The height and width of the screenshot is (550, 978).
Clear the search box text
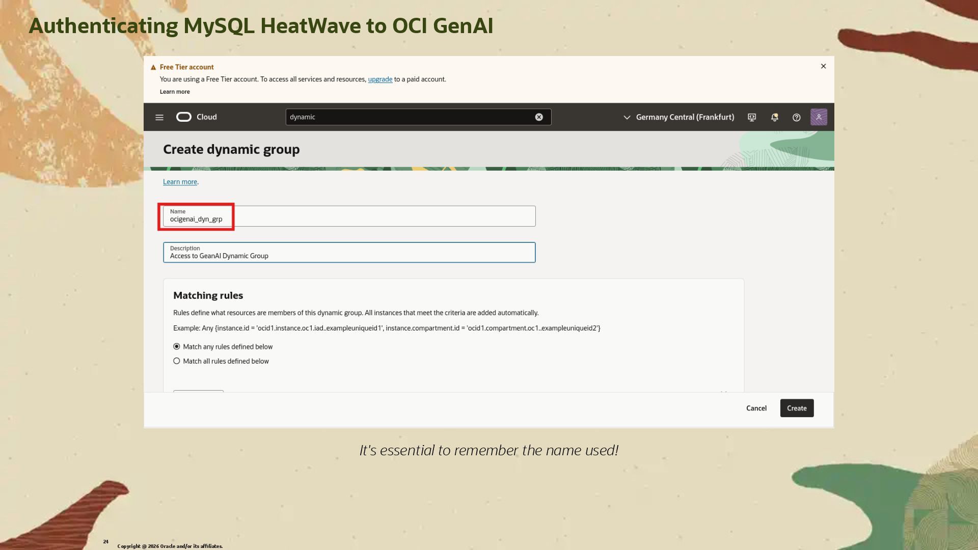coord(538,117)
